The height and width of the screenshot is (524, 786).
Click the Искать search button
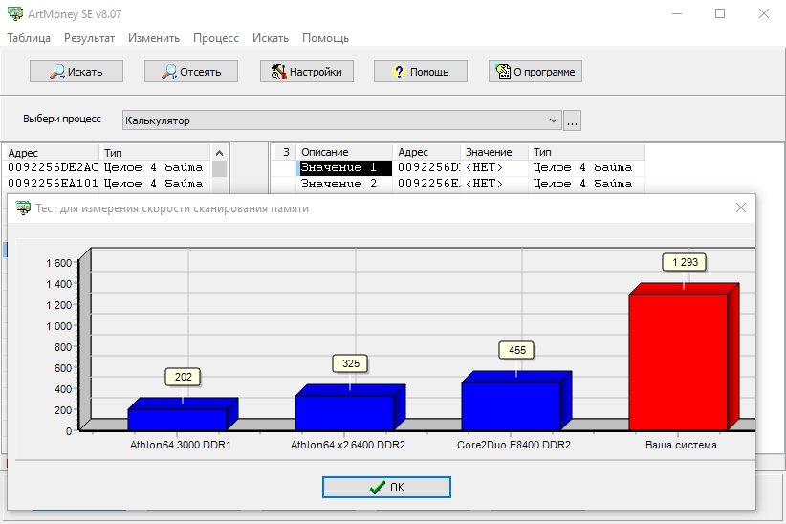76,72
